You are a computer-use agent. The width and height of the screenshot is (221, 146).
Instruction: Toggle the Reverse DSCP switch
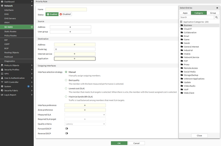(67, 133)
